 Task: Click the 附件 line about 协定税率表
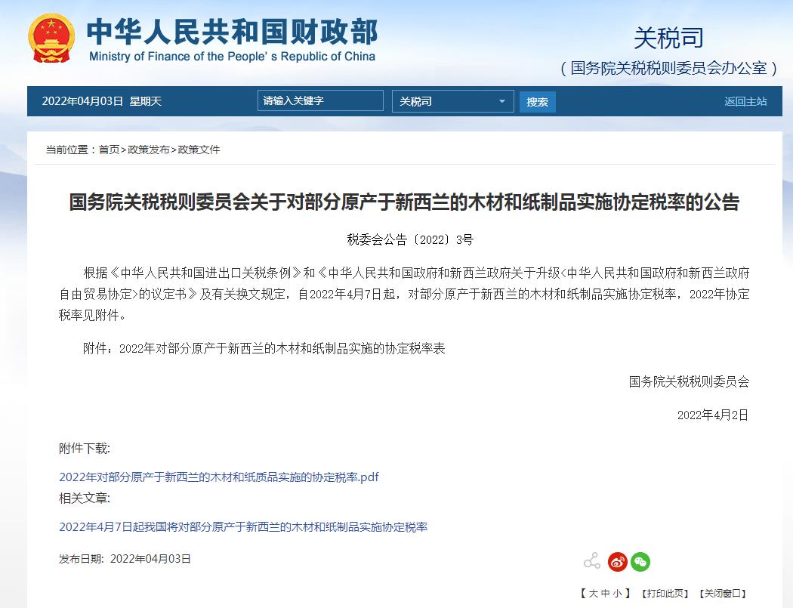(264, 348)
